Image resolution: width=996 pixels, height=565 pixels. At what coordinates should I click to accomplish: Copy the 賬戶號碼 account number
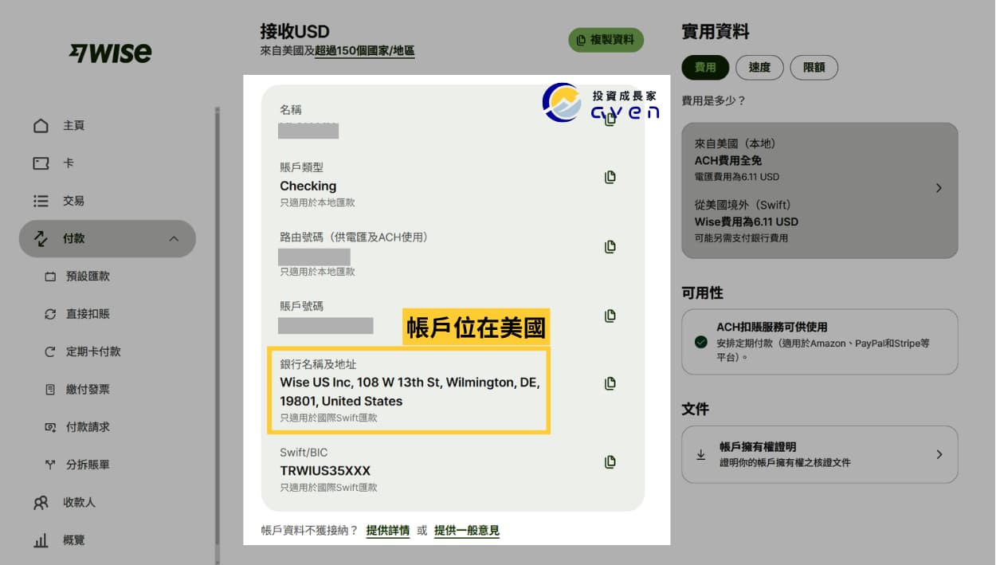[x=610, y=316]
